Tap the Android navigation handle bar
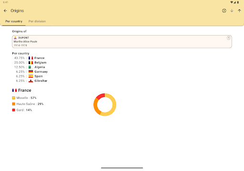 coord(122,168)
